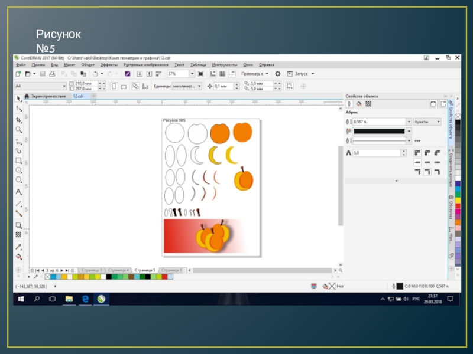Screen dimensions: 473x354
Task: Switch to the page 6 tab
Action: [x=171, y=270]
